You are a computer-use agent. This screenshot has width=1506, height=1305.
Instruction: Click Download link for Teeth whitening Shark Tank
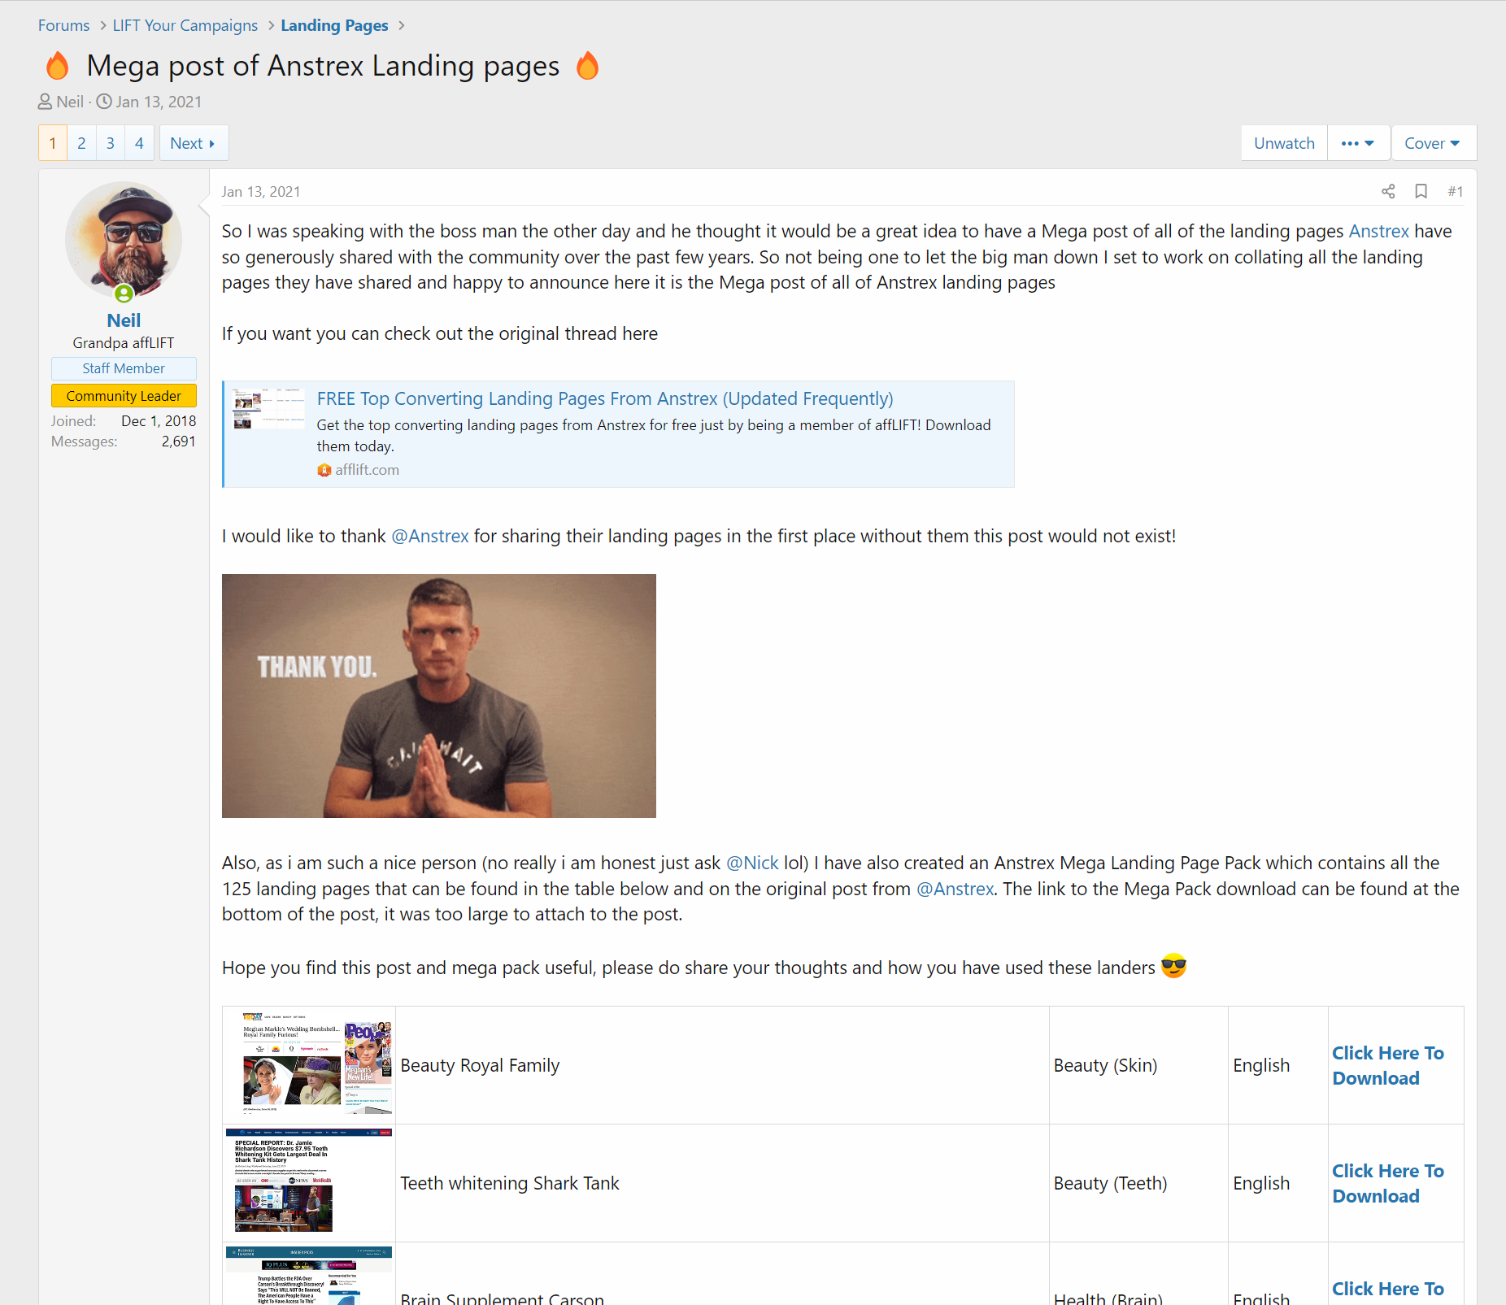pyautogui.click(x=1387, y=1183)
